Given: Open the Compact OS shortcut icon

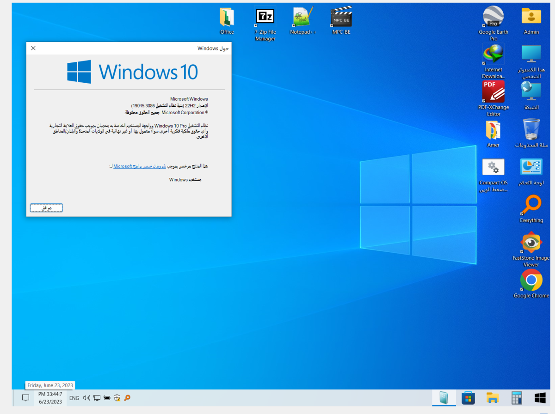Looking at the screenshot, I should click(493, 168).
